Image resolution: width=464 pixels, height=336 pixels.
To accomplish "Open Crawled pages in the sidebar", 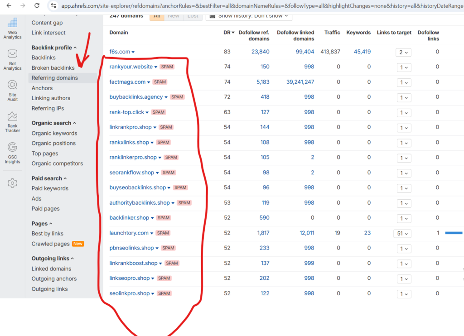I will click(x=50, y=244).
